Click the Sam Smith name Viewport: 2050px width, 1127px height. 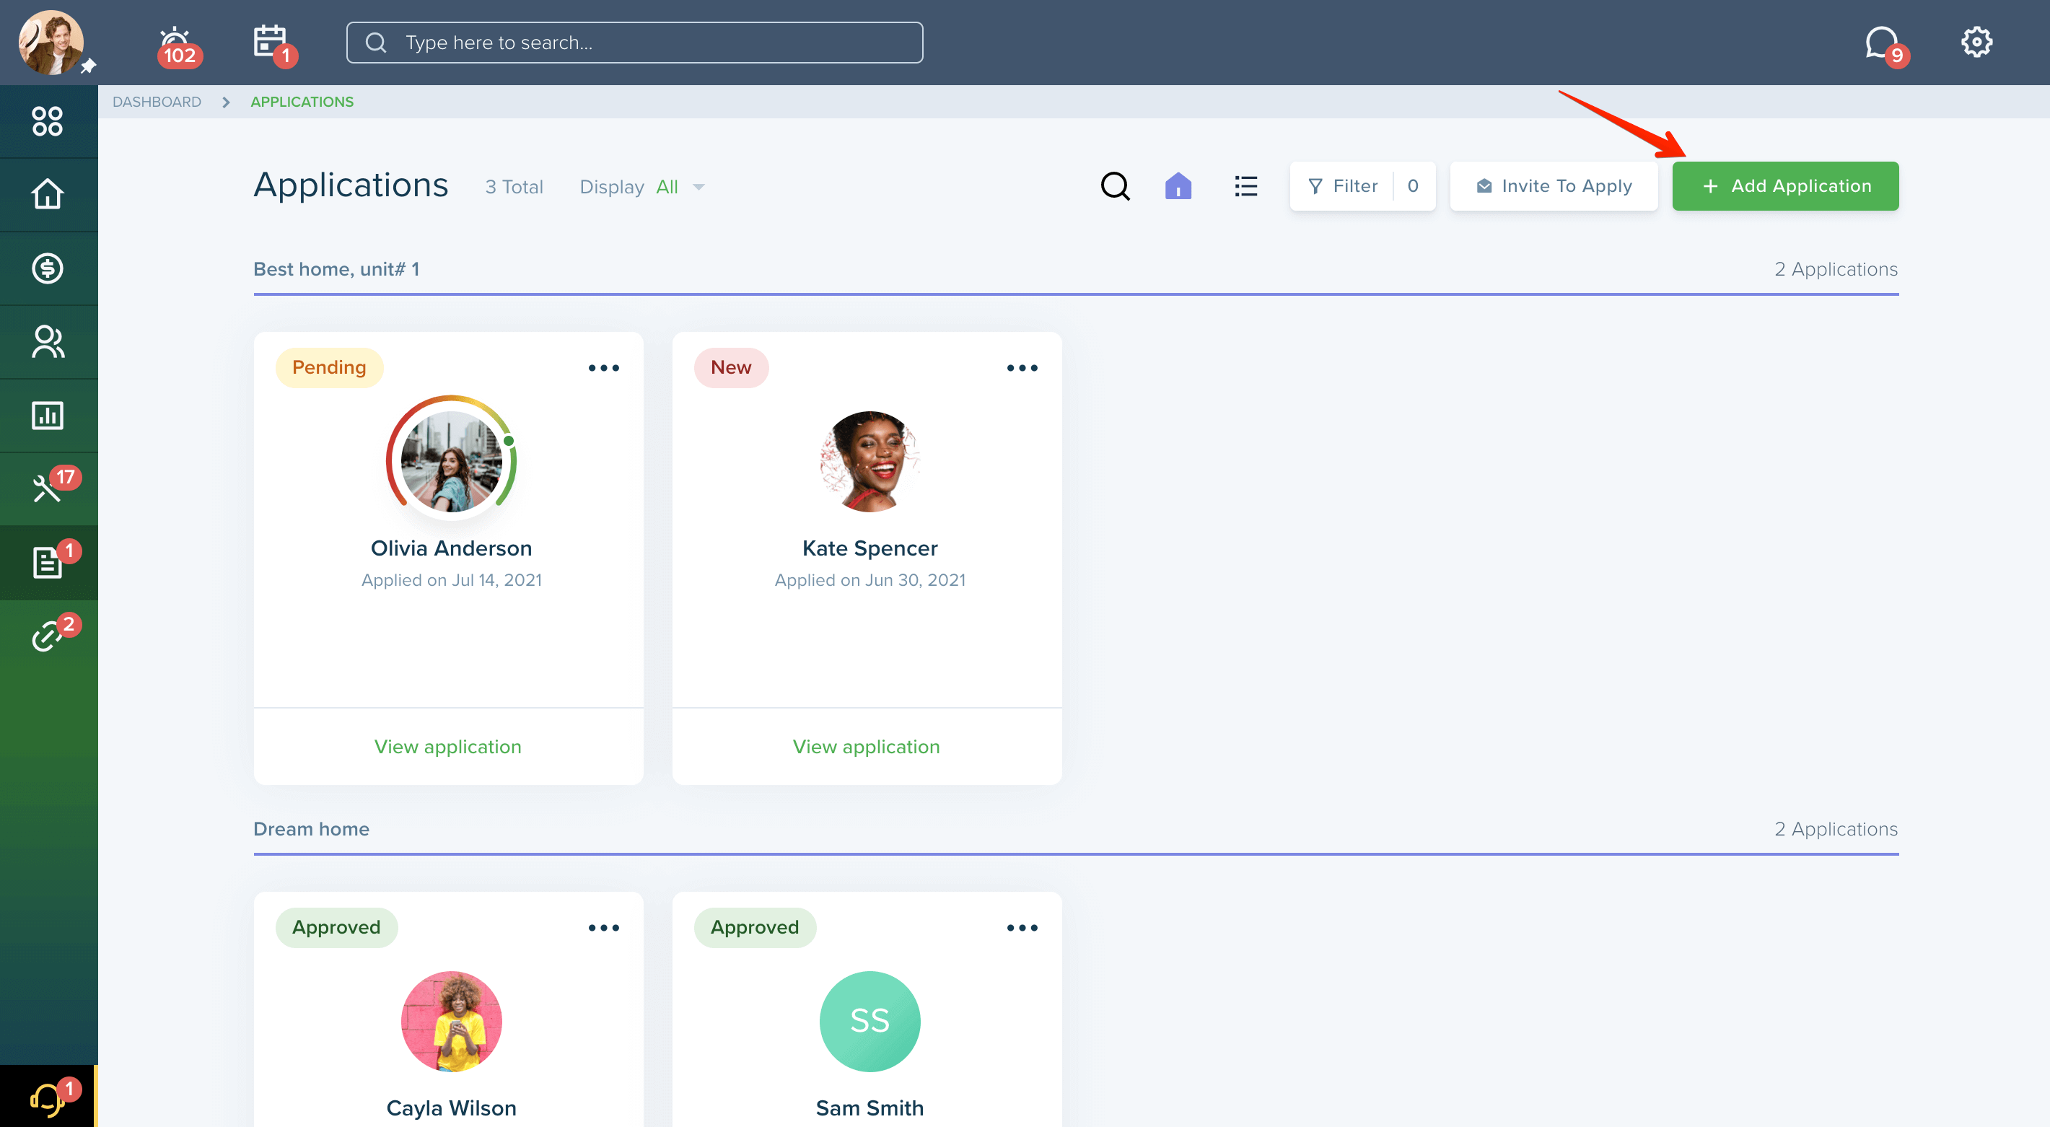(x=870, y=1108)
